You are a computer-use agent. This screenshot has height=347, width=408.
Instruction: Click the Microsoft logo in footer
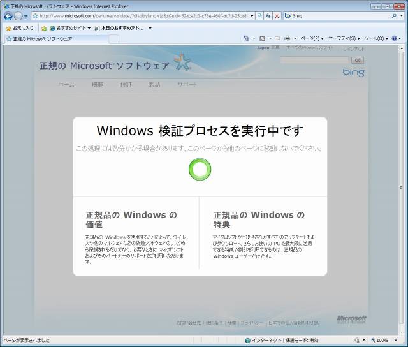coord(351,318)
